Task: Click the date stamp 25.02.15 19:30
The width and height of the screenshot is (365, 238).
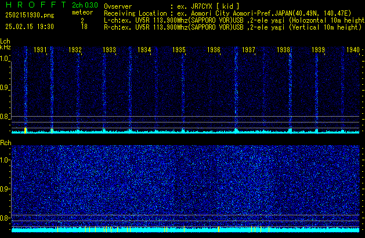Action: point(30,27)
